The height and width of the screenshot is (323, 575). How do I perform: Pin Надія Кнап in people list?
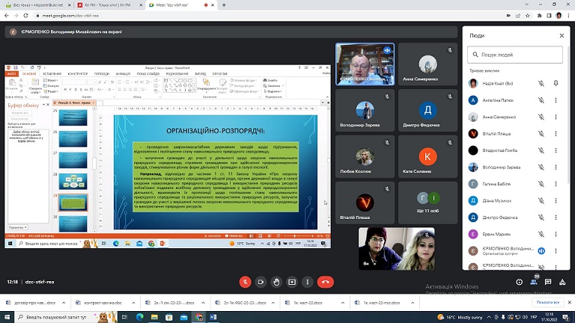click(x=556, y=84)
